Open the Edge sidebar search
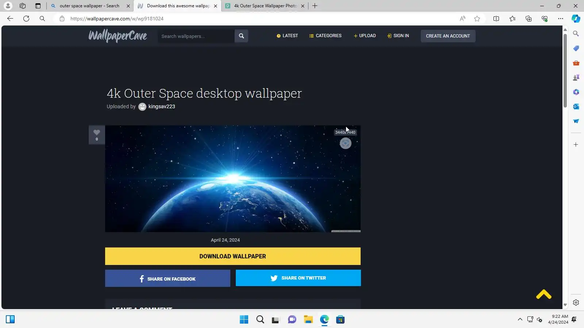Viewport: 584px width, 328px height. (576, 34)
